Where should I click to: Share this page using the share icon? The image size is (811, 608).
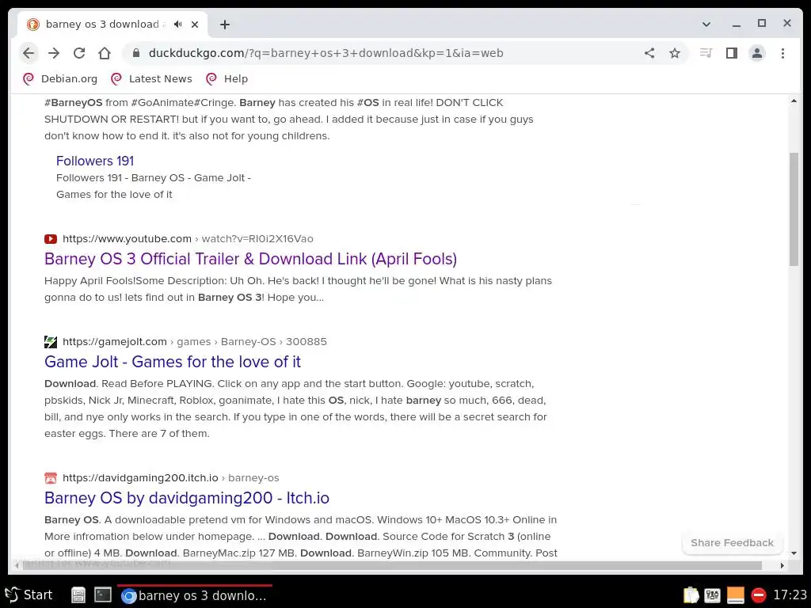click(x=649, y=53)
